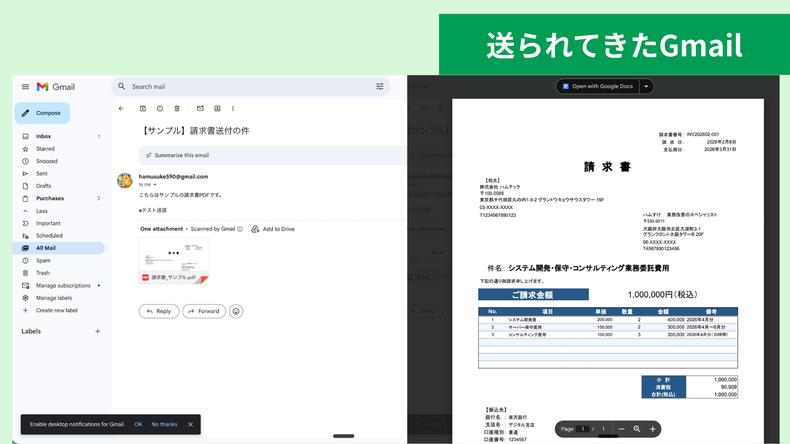This screenshot has width=790, height=444.
Task: Go back to the mail list
Action: coord(121,109)
